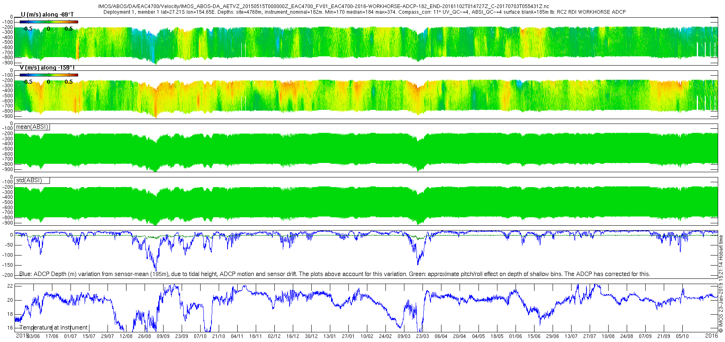Click the 05/10 date tick label

tap(682, 336)
